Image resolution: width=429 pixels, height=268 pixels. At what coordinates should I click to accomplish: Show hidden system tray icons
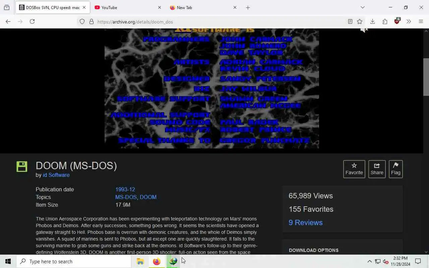369,261
